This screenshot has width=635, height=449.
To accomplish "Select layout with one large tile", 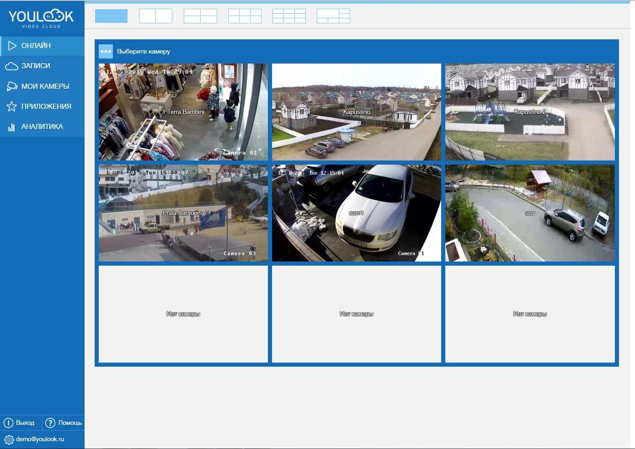I will (333, 16).
